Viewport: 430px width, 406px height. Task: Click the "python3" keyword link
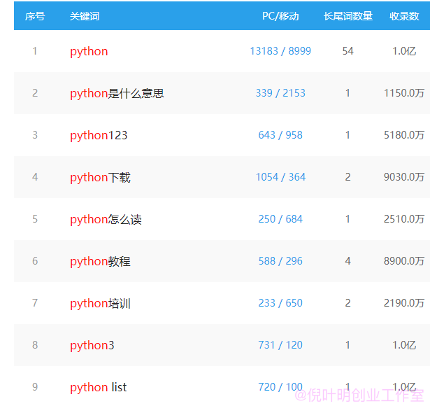[92, 346]
